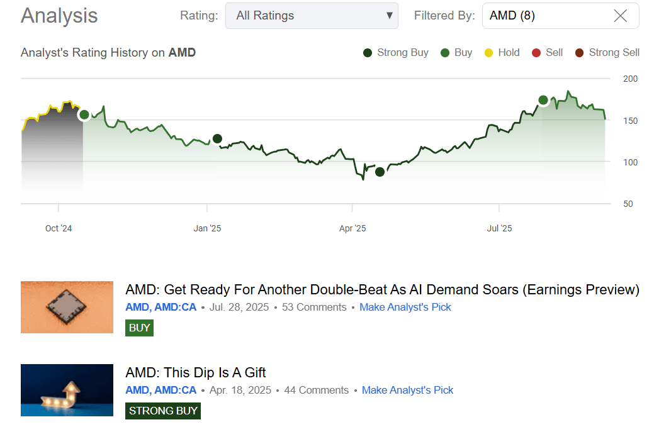Screen dimensions: 654x427
Task: Open the article AMD: This Dip Is A Gift
Action: click(196, 373)
